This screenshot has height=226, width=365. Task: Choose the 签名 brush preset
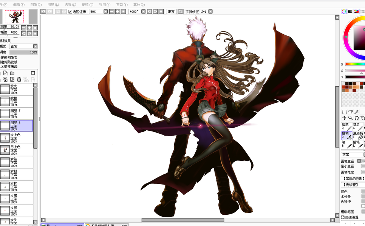pyautogui.click(x=358, y=127)
